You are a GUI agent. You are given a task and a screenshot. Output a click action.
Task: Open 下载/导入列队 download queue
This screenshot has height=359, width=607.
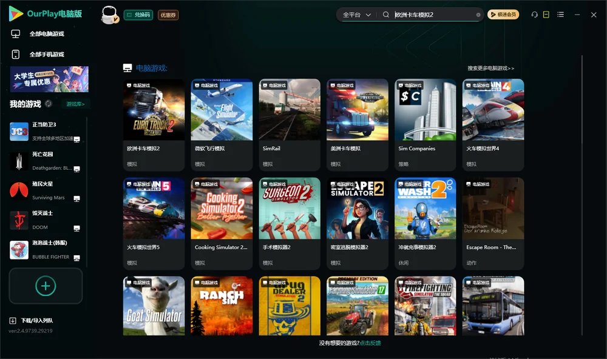coord(37,321)
